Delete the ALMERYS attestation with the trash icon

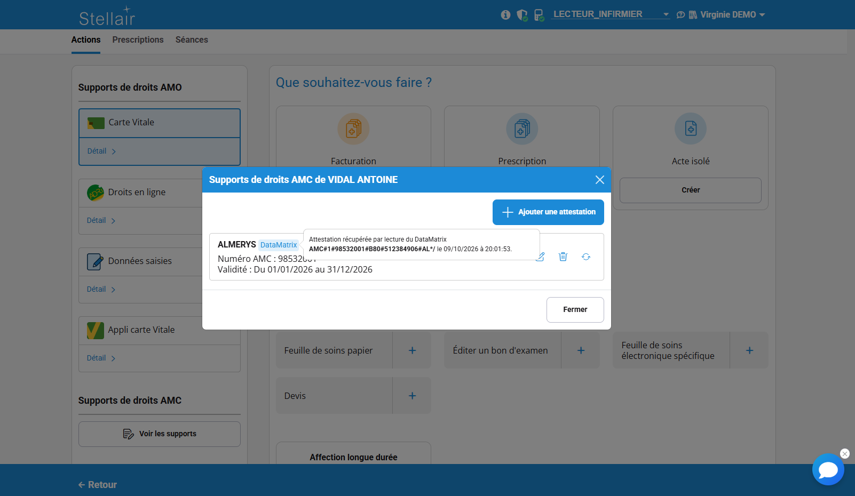tap(563, 257)
